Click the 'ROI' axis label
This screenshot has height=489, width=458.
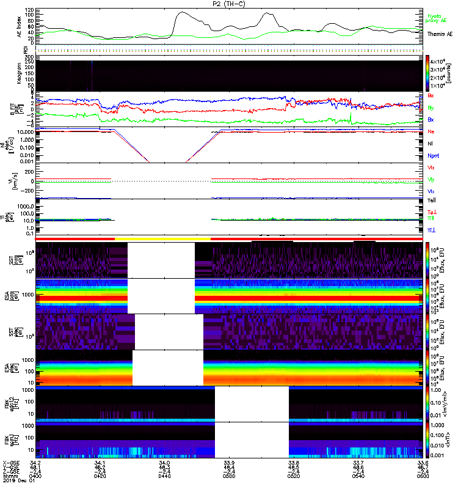[x=26, y=50]
